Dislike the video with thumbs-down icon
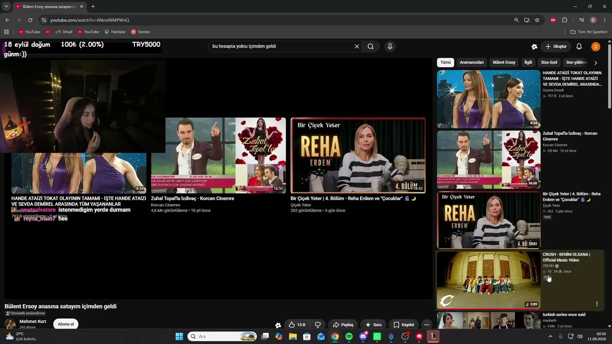Viewport: 612px width, 344px height. 317,325
